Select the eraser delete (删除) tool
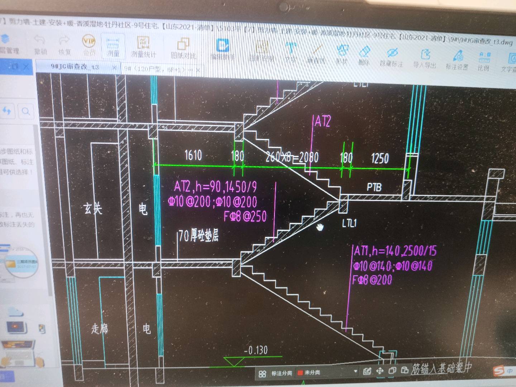The width and height of the screenshot is (516, 387). point(364,56)
